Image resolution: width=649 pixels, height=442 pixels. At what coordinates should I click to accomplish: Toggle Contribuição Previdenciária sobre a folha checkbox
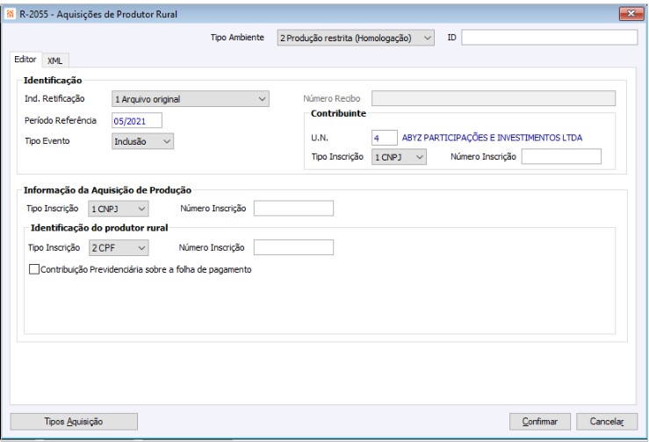[34, 269]
